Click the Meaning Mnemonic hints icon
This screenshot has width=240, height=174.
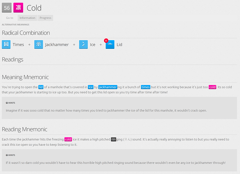pyautogui.click(x=7, y=103)
